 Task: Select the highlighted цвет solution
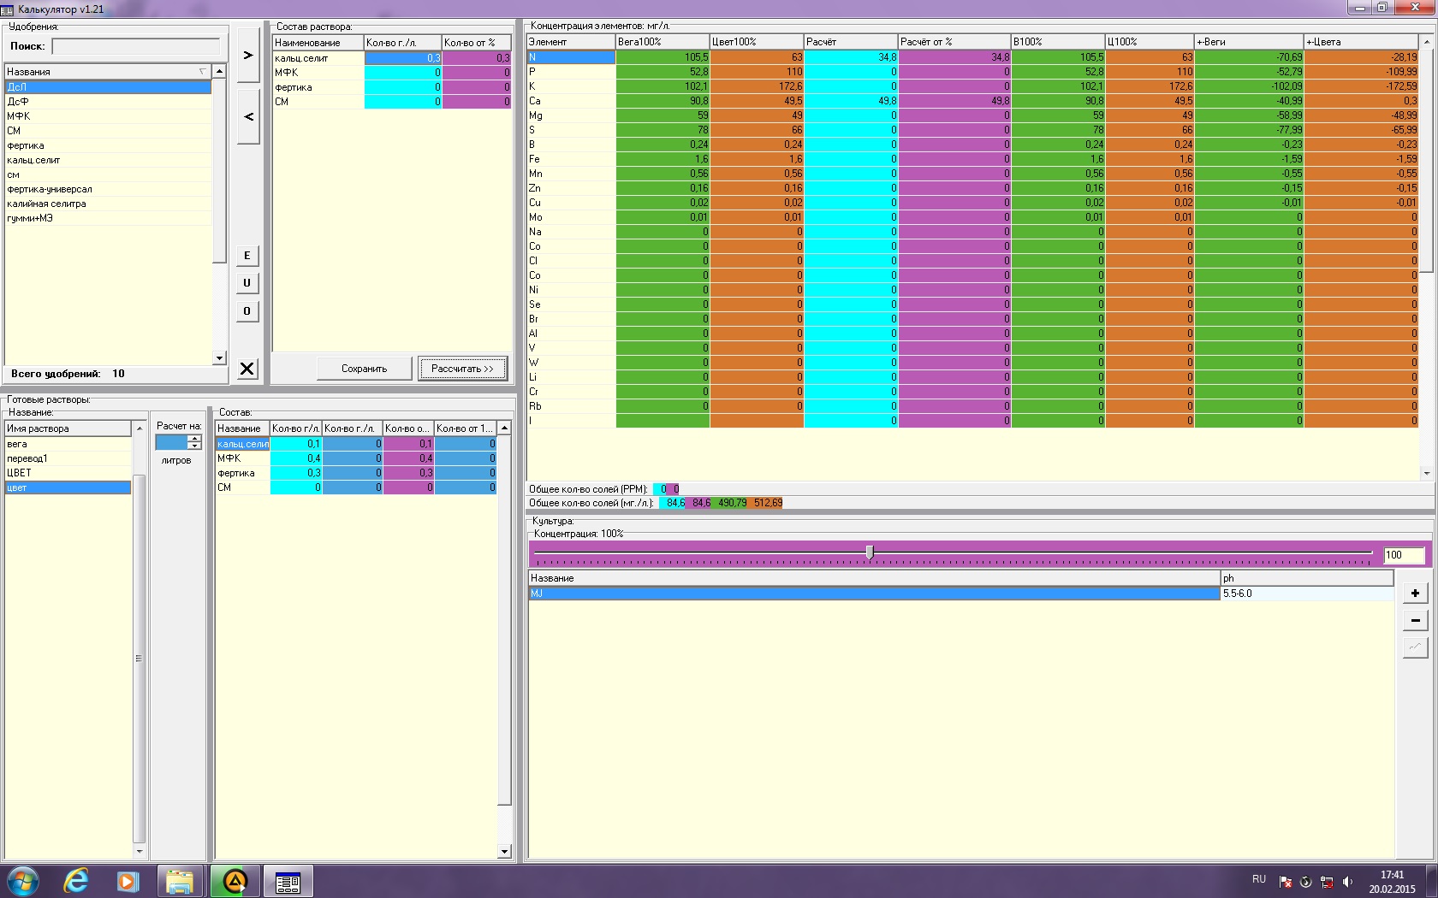tap(68, 487)
